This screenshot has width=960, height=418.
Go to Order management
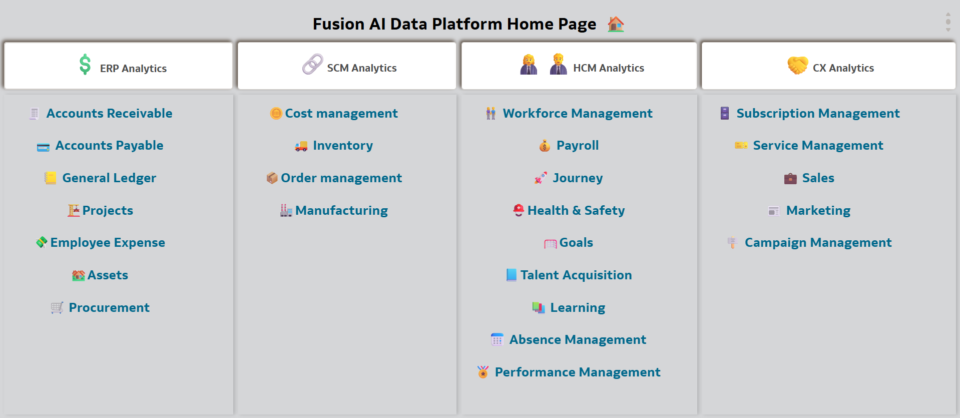click(341, 178)
